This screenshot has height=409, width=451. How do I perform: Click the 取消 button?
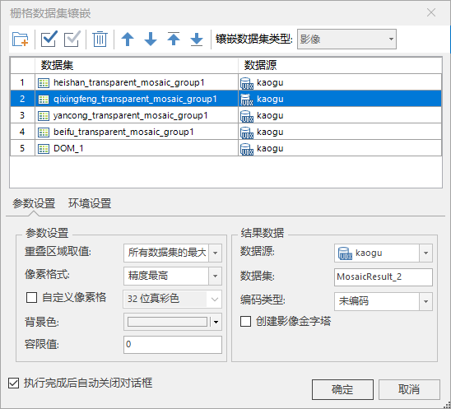pos(409,389)
